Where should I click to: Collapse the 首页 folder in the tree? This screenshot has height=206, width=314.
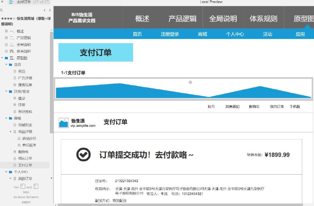pyautogui.click(x=6, y=65)
